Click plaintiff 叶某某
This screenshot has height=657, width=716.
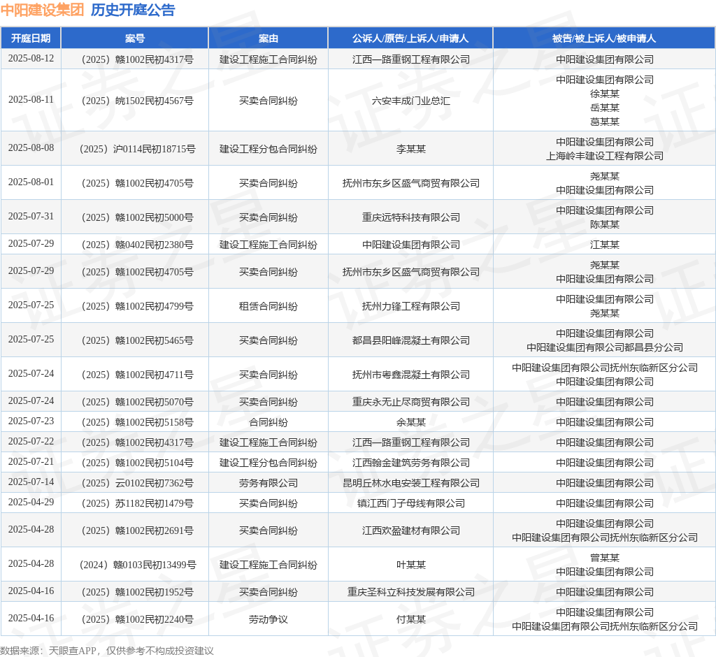tap(410, 565)
